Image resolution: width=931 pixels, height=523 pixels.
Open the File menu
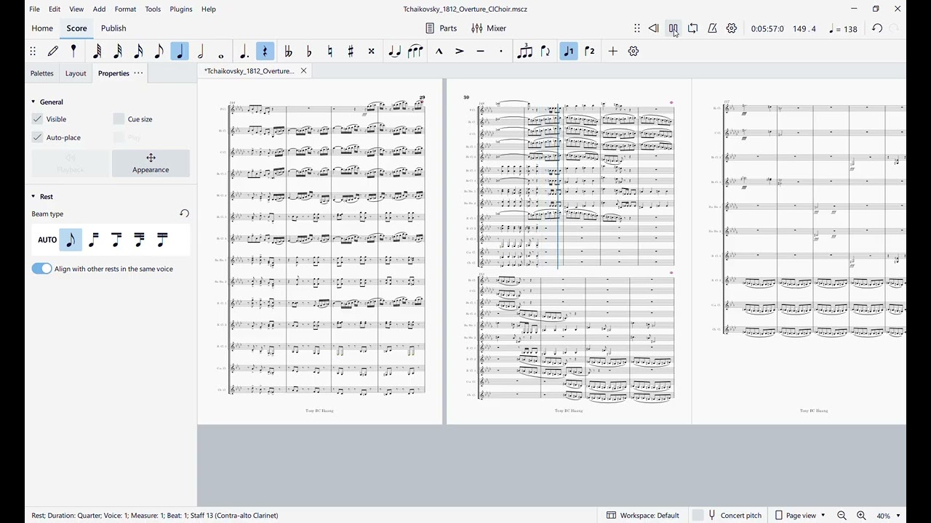click(34, 9)
